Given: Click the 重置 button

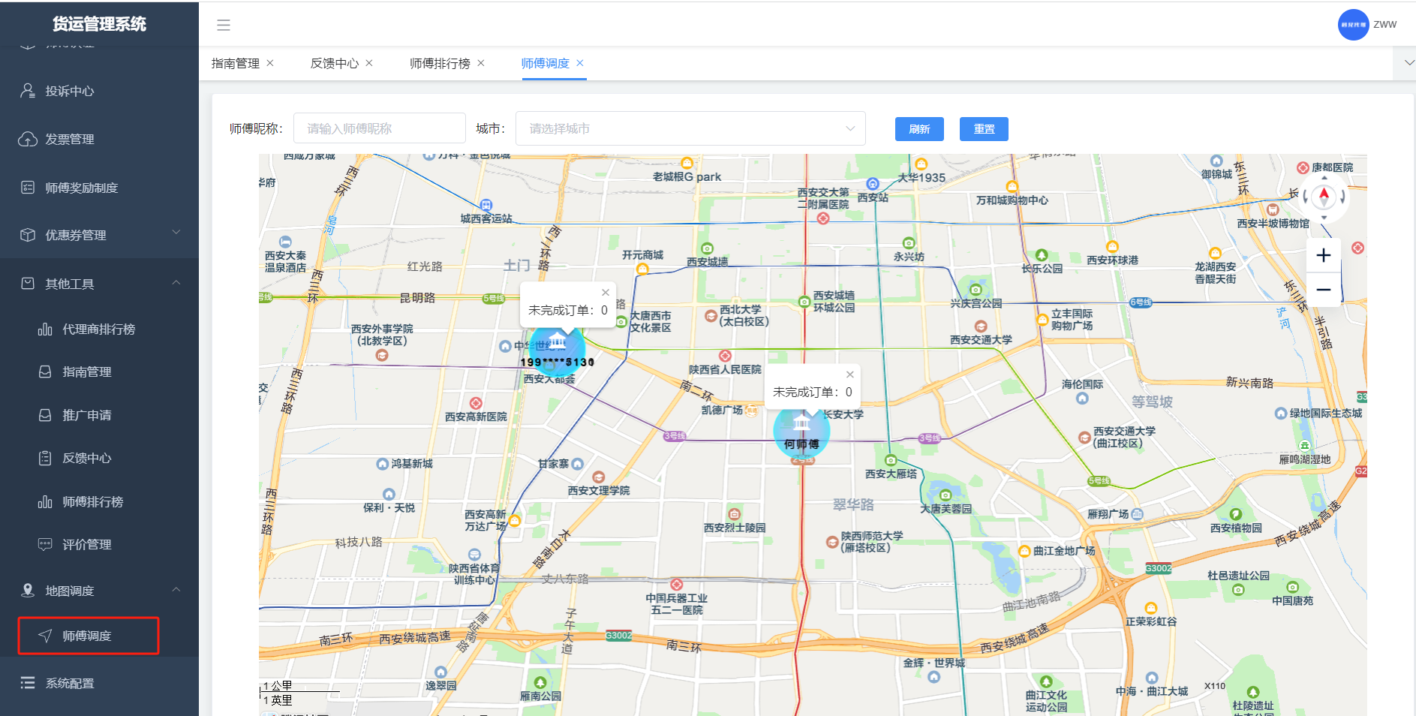Looking at the screenshot, I should tap(984, 129).
